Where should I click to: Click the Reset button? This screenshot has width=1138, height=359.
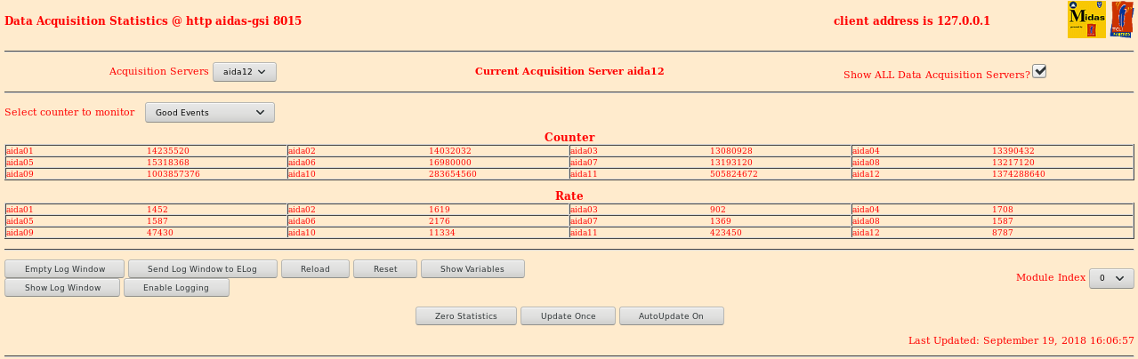click(x=385, y=268)
